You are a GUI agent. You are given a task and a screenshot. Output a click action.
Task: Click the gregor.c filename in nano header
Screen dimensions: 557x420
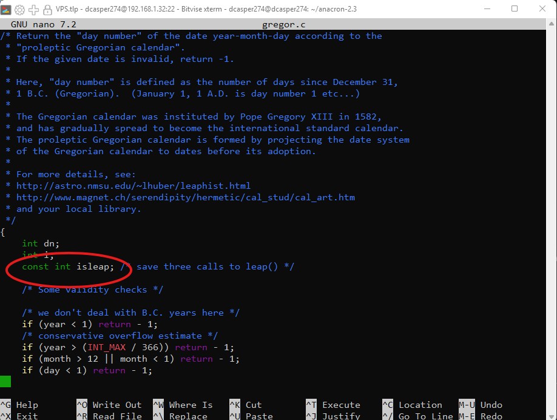(283, 24)
